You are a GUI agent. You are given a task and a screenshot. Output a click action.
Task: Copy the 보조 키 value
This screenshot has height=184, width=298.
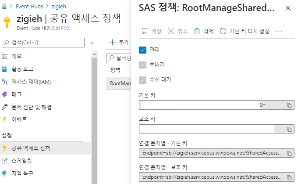(x=289, y=129)
